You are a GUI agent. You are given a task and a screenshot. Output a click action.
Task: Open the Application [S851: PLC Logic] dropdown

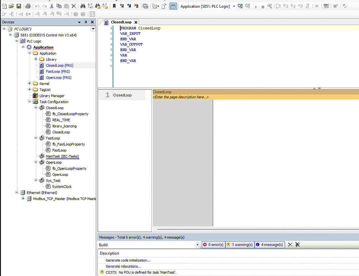pyautogui.click(x=234, y=6)
